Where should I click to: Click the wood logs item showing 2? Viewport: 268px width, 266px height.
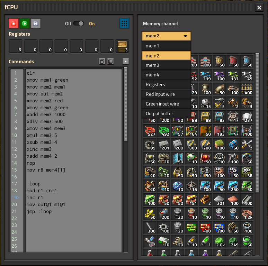206,200
